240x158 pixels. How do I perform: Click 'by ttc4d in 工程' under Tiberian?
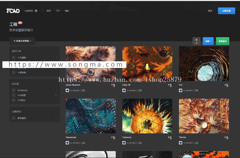pyautogui.click(x=191, y=143)
